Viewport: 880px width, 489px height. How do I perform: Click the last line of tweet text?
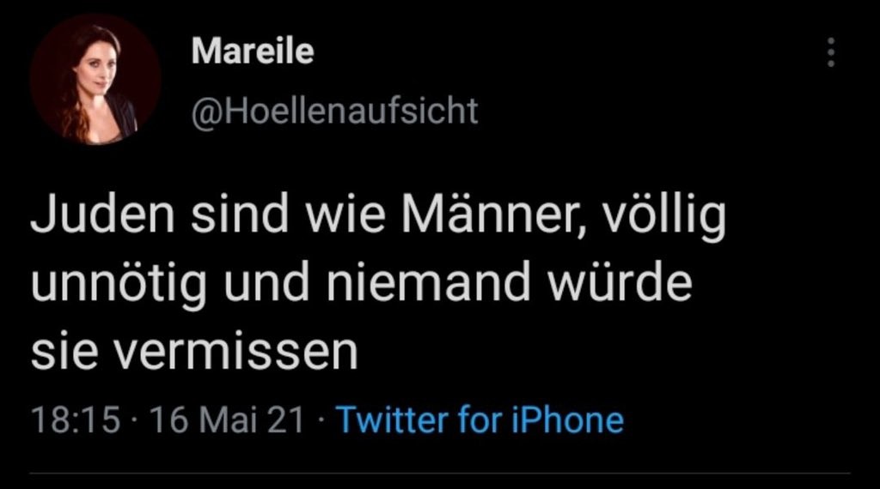point(193,352)
